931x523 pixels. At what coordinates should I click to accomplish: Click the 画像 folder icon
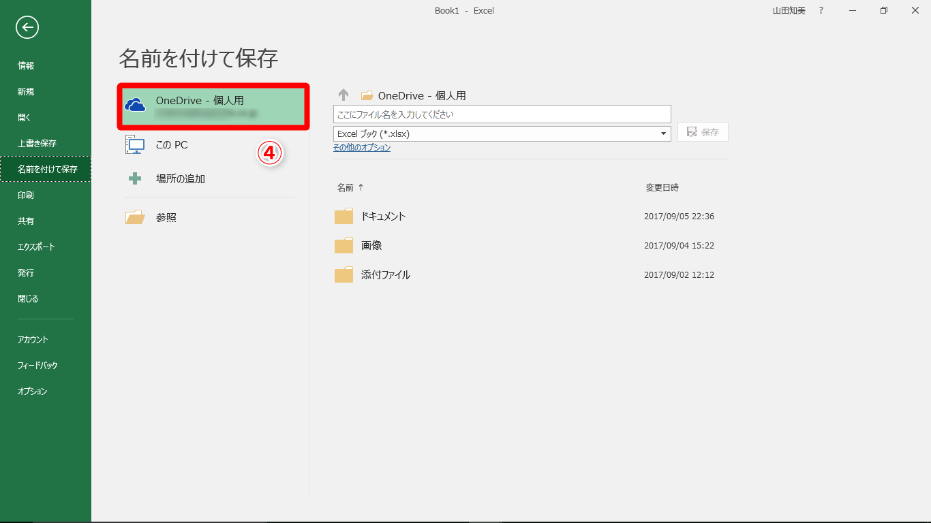(344, 245)
